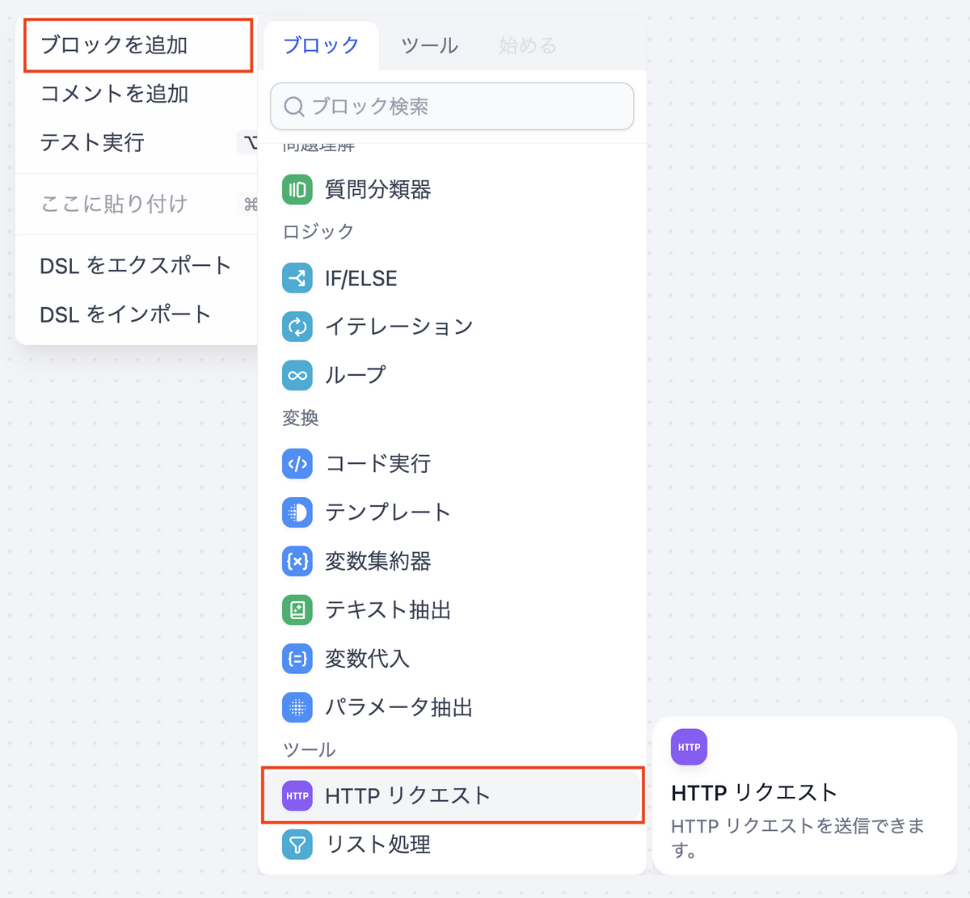Add a テキスト抽出 (Text Extraction) block
This screenshot has height=898, width=970.
pyautogui.click(x=386, y=610)
